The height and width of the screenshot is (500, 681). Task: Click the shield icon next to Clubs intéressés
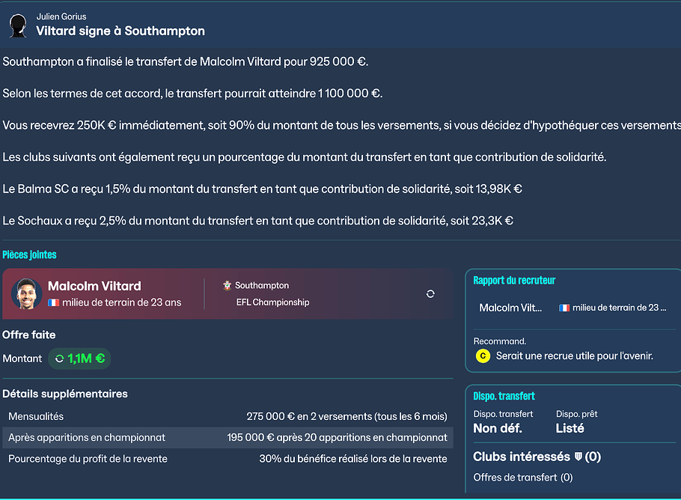577,457
